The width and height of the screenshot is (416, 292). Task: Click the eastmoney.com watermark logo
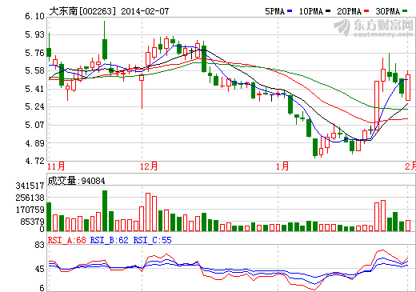click(x=374, y=28)
